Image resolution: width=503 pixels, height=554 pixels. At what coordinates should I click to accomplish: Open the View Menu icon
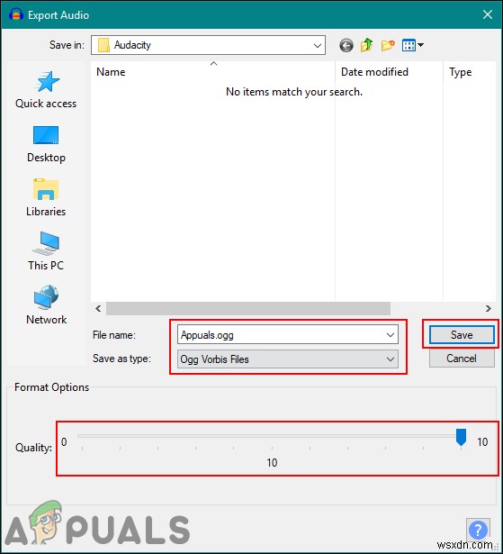413,45
